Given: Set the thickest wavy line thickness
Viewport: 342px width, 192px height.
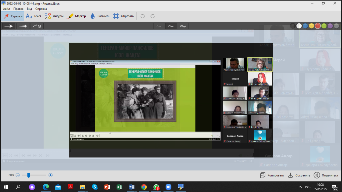Looking at the screenshot, I should (x=183, y=26).
